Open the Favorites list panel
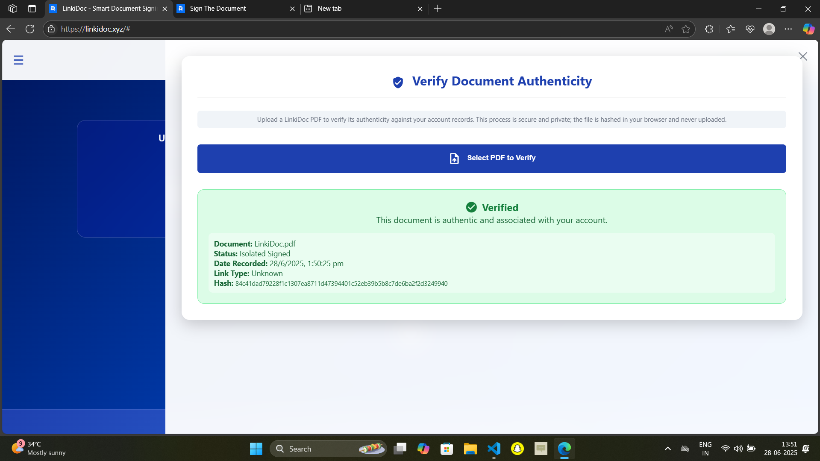Viewport: 820px width, 461px height. (731, 29)
